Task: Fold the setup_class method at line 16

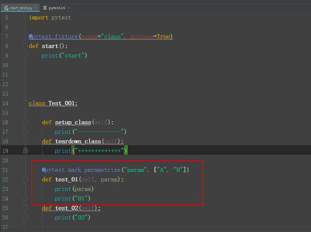Action: [25, 122]
